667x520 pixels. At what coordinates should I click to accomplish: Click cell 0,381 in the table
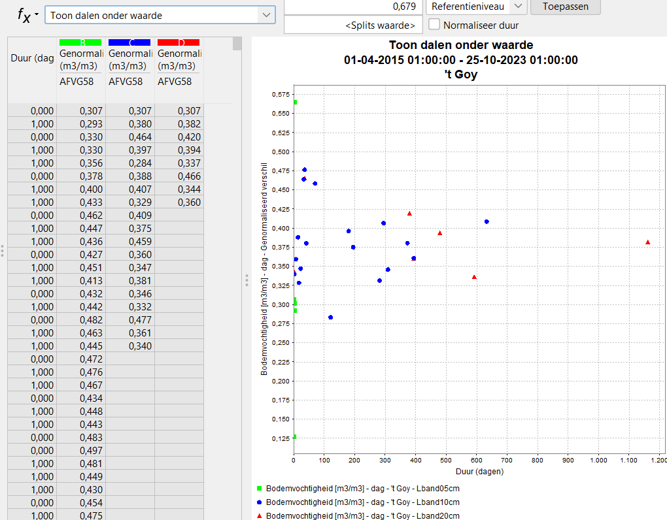(129, 280)
